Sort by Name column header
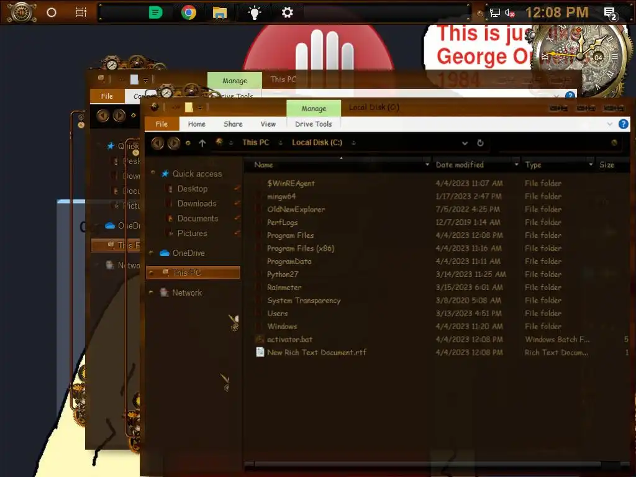Viewport: 636px width, 477px height. (x=263, y=165)
